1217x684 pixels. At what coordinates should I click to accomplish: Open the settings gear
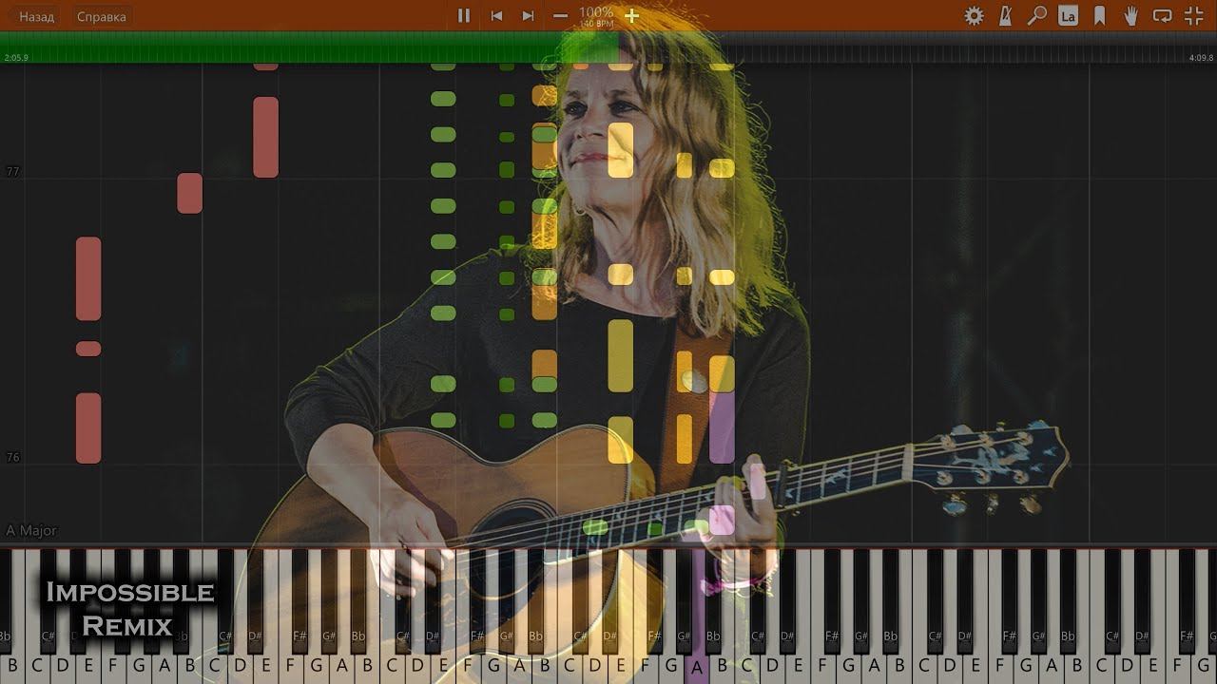click(975, 15)
